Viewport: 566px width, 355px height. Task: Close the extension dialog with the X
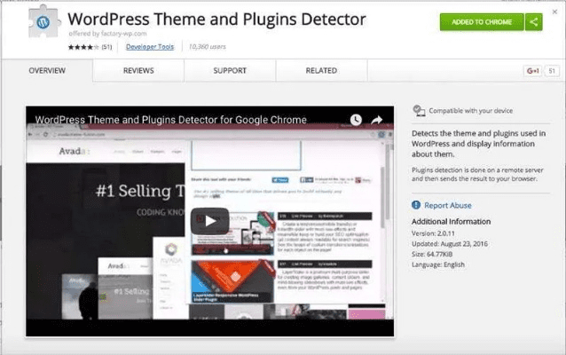tap(554, 12)
